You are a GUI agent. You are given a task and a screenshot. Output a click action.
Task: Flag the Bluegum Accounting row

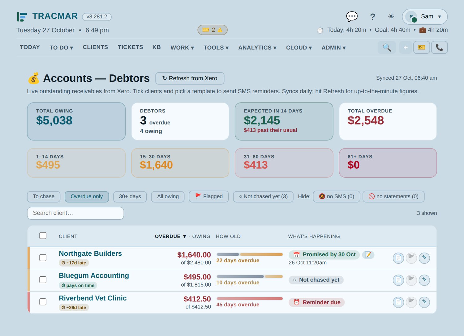411,280
